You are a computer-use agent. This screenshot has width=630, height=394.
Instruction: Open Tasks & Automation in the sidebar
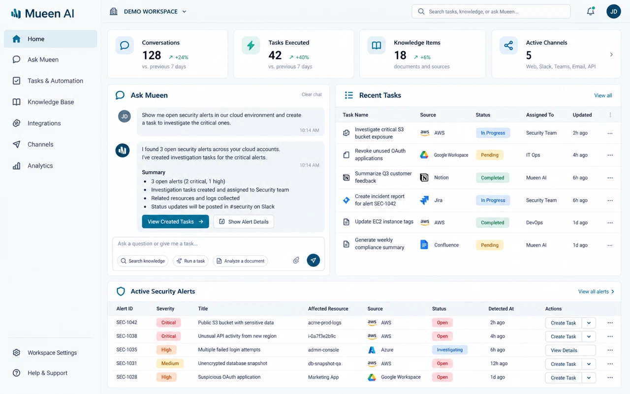click(50, 81)
